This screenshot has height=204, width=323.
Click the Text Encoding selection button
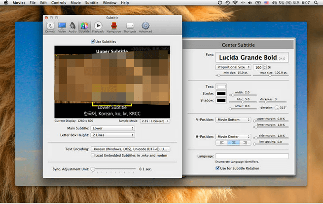[131, 148]
